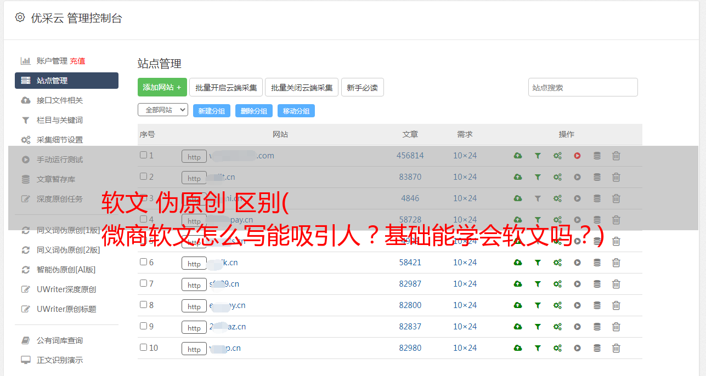Click the play icon in row 9
Viewport: 706px width, 376px height.
tap(577, 327)
